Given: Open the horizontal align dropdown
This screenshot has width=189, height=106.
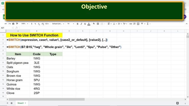Looking at the screenshot, I should pyautogui.click(x=110, y=24).
